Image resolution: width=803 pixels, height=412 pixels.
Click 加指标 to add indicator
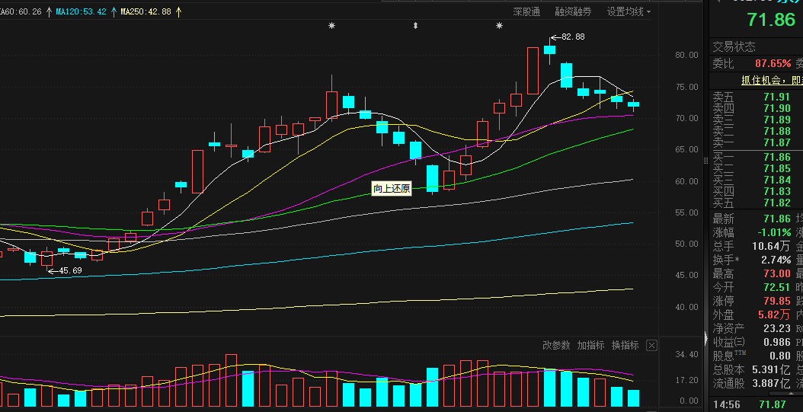click(590, 346)
